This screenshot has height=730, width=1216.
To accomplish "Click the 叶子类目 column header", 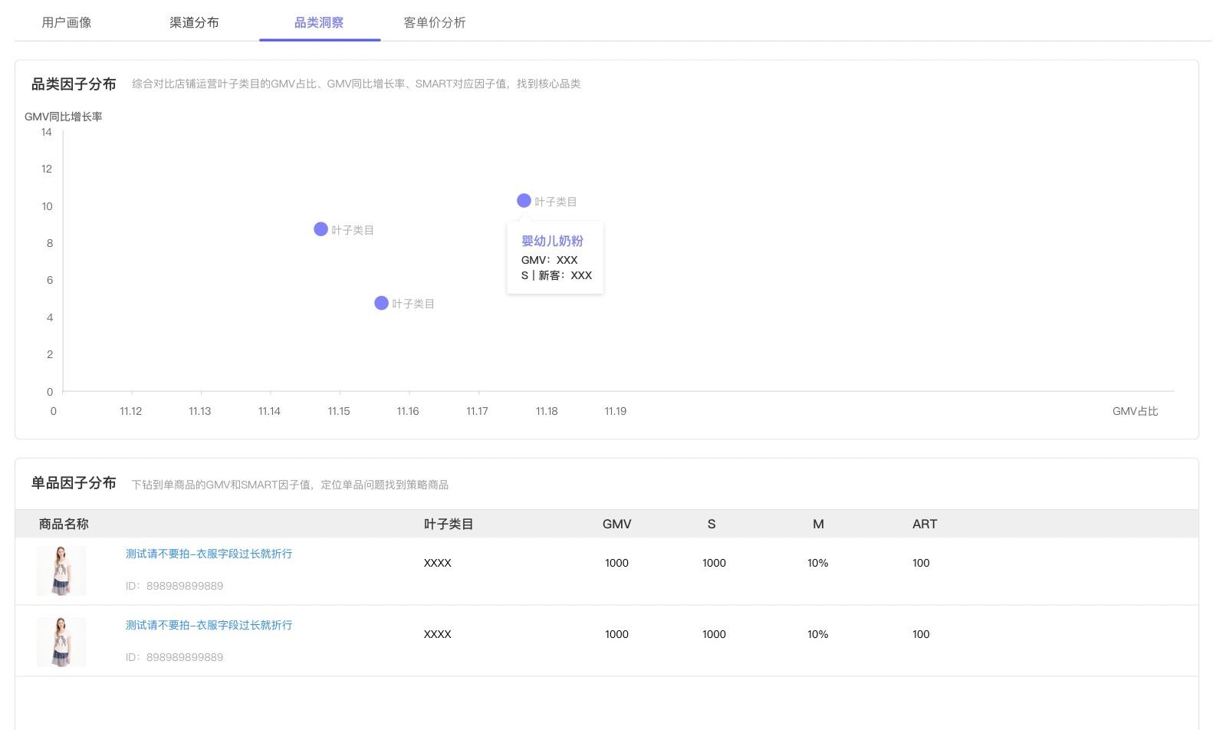I will pyautogui.click(x=449, y=524).
